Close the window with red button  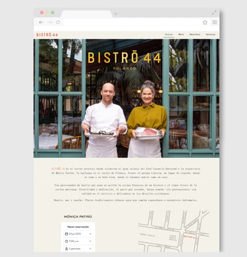41,12
